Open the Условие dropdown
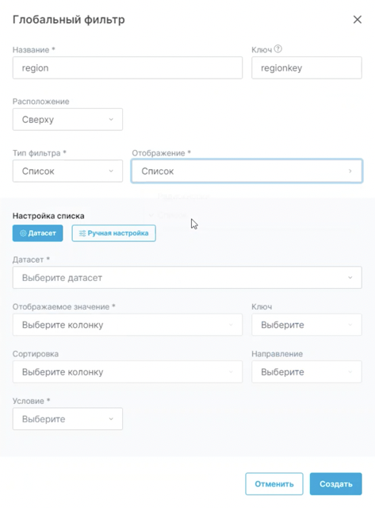The height and width of the screenshot is (508, 375). 67,419
